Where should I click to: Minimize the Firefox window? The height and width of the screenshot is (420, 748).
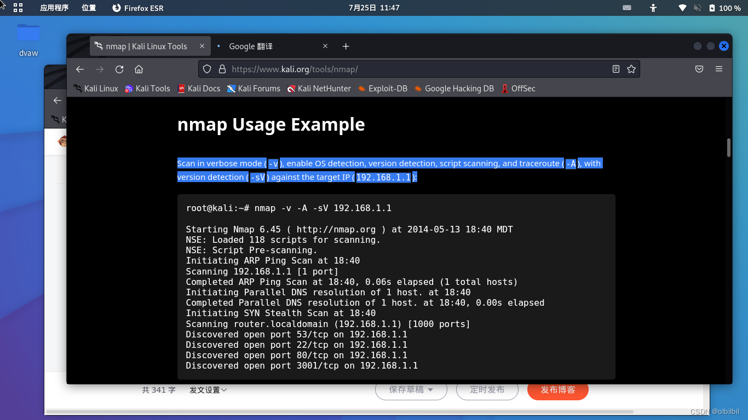tap(698, 46)
